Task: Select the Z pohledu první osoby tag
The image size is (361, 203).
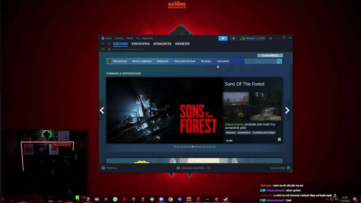Action: click(x=264, y=133)
